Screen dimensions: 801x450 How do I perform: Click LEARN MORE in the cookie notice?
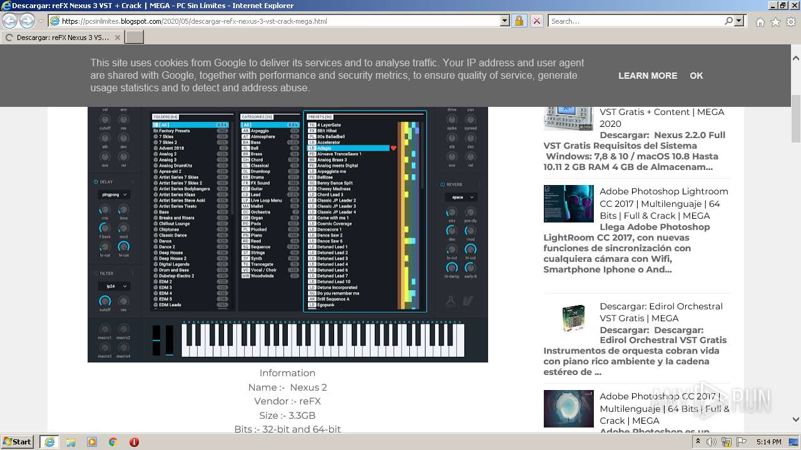pyautogui.click(x=648, y=76)
